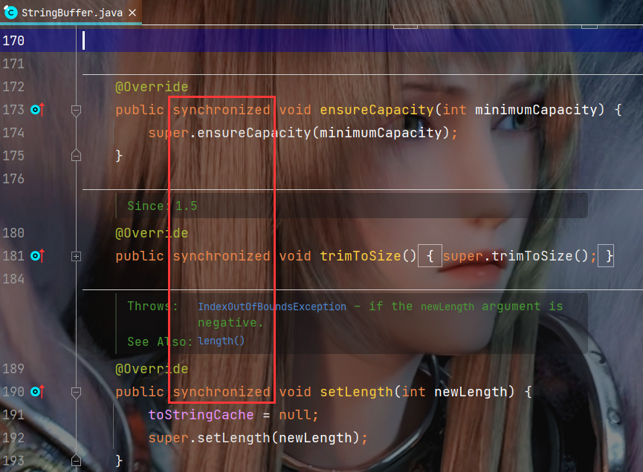Screen dimensions: 643x472
Task: Click super.setLength call on line 192
Action: click(257, 438)
